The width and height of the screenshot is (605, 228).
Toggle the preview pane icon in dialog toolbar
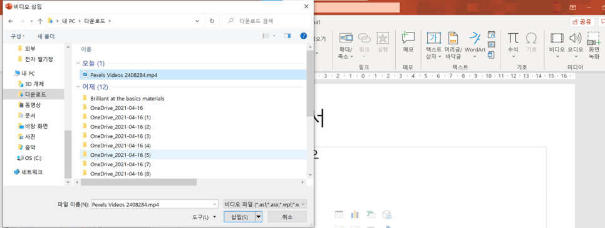(x=287, y=36)
